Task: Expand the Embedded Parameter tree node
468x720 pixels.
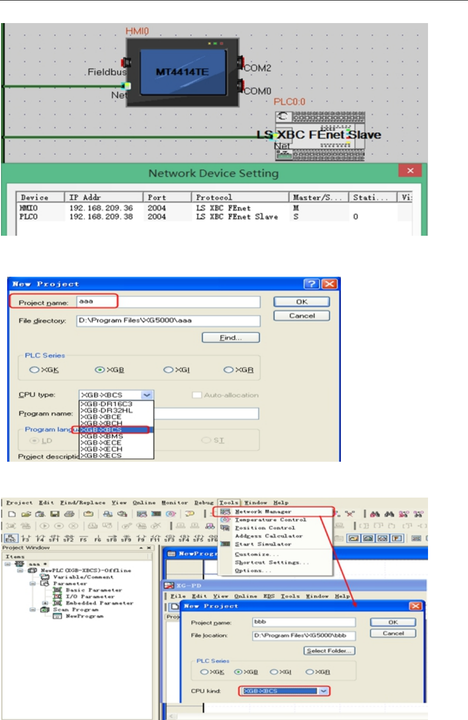Action: point(45,603)
